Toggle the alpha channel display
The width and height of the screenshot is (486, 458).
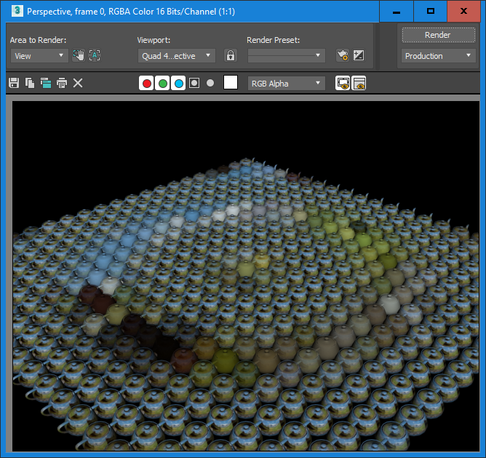point(194,83)
